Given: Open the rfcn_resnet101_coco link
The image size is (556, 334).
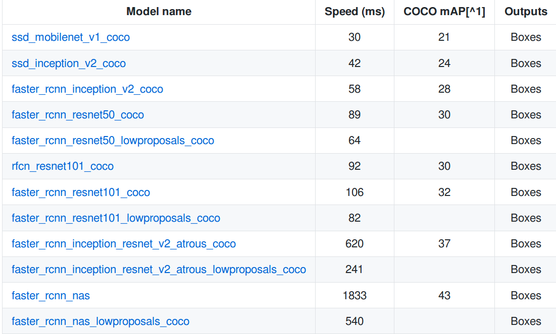Looking at the screenshot, I should 63,166.
